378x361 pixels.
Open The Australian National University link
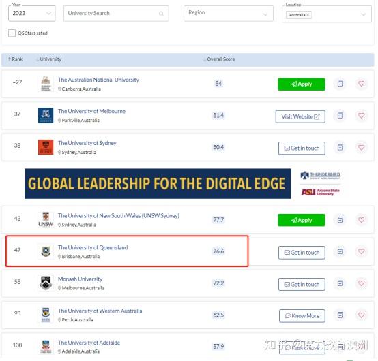tap(98, 80)
